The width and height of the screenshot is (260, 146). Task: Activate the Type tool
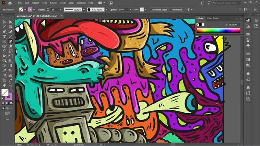[4, 36]
